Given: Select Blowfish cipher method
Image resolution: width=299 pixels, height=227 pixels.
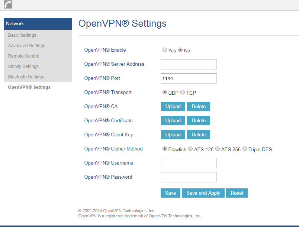Looking at the screenshot, I should click(165, 149).
